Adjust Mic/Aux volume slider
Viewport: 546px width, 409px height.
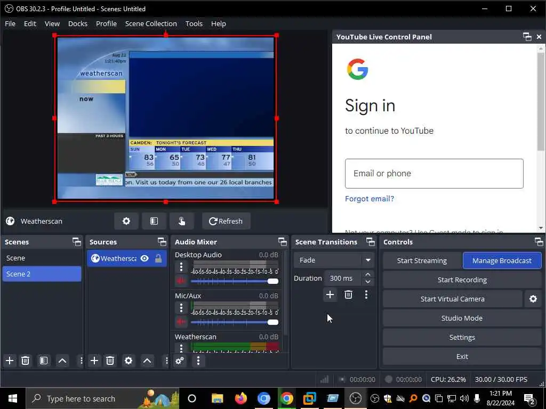click(235, 322)
